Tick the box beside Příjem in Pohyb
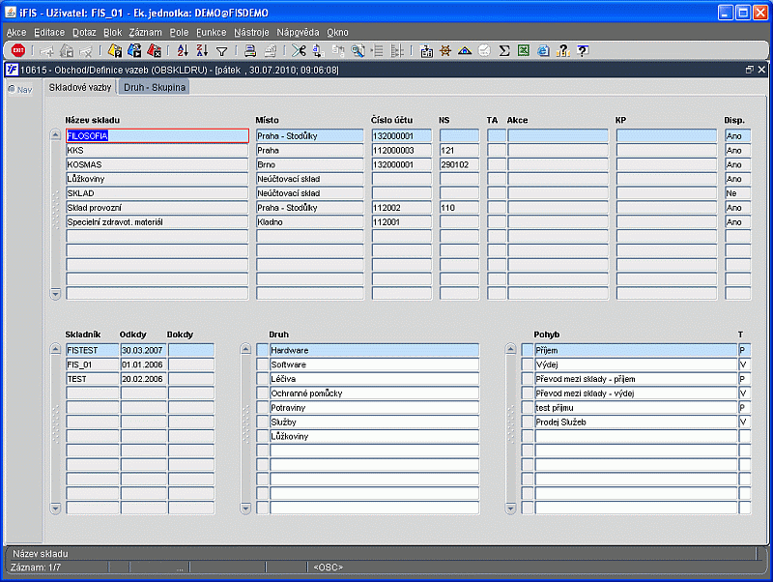The width and height of the screenshot is (773, 582). point(528,350)
